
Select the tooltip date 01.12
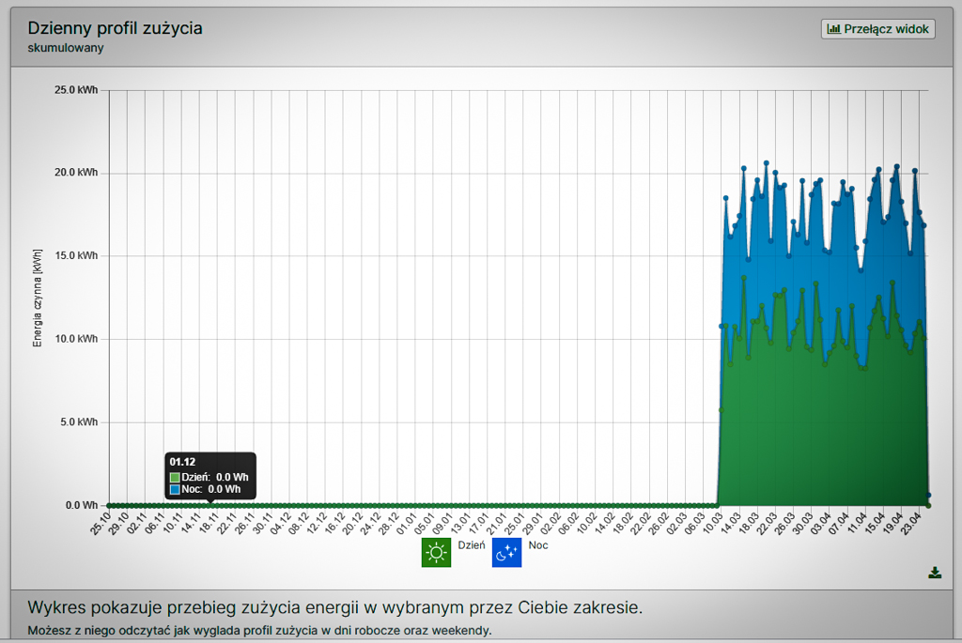pyautogui.click(x=182, y=462)
